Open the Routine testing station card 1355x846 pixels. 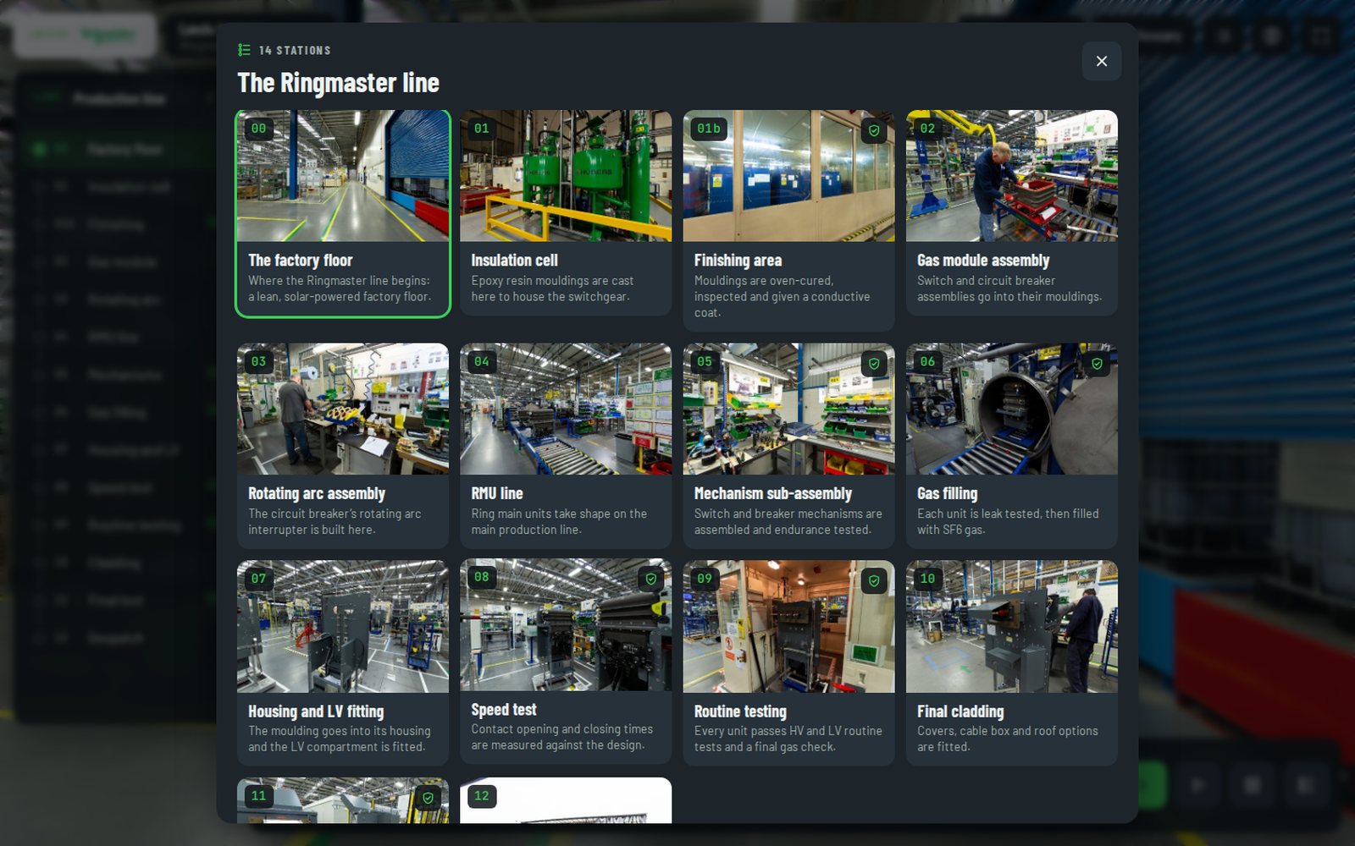click(x=788, y=663)
